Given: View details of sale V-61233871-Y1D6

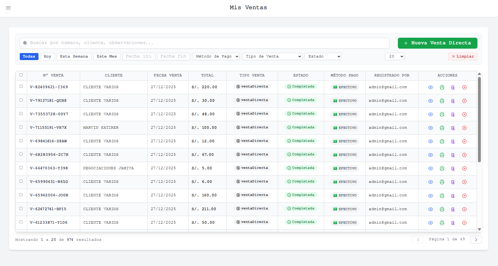Looking at the screenshot, I should [431, 223].
